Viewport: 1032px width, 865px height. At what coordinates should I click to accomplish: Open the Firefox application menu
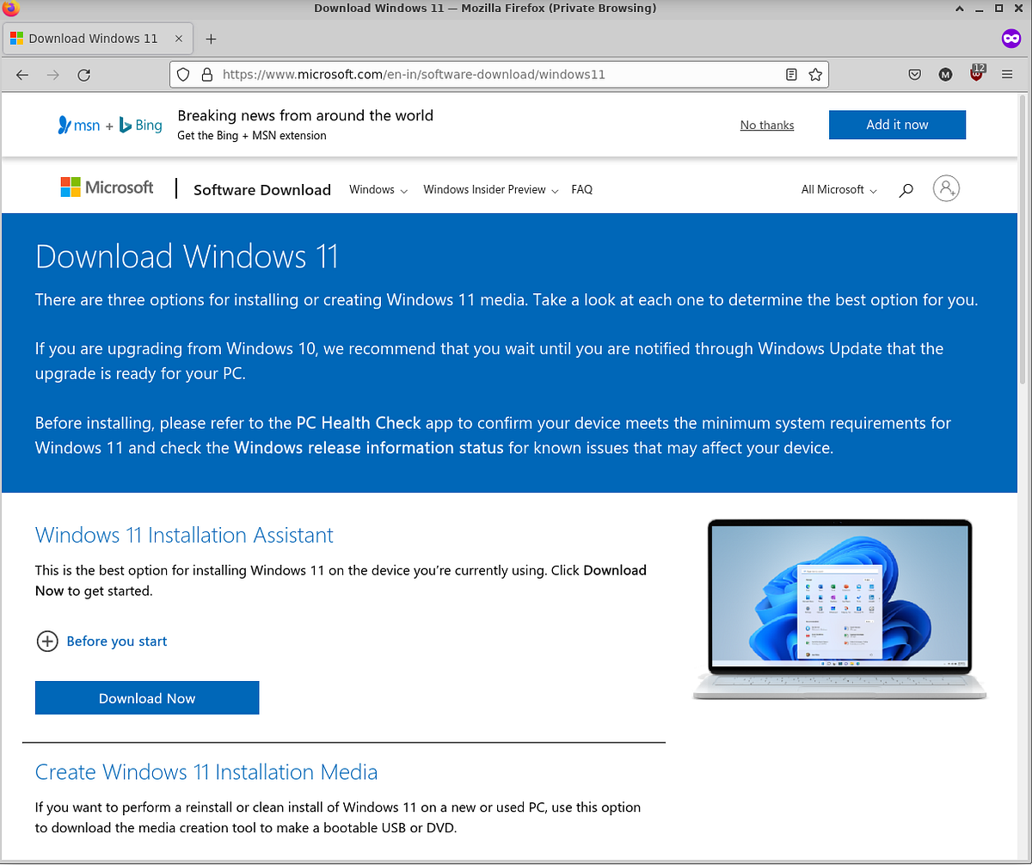[x=1006, y=75]
